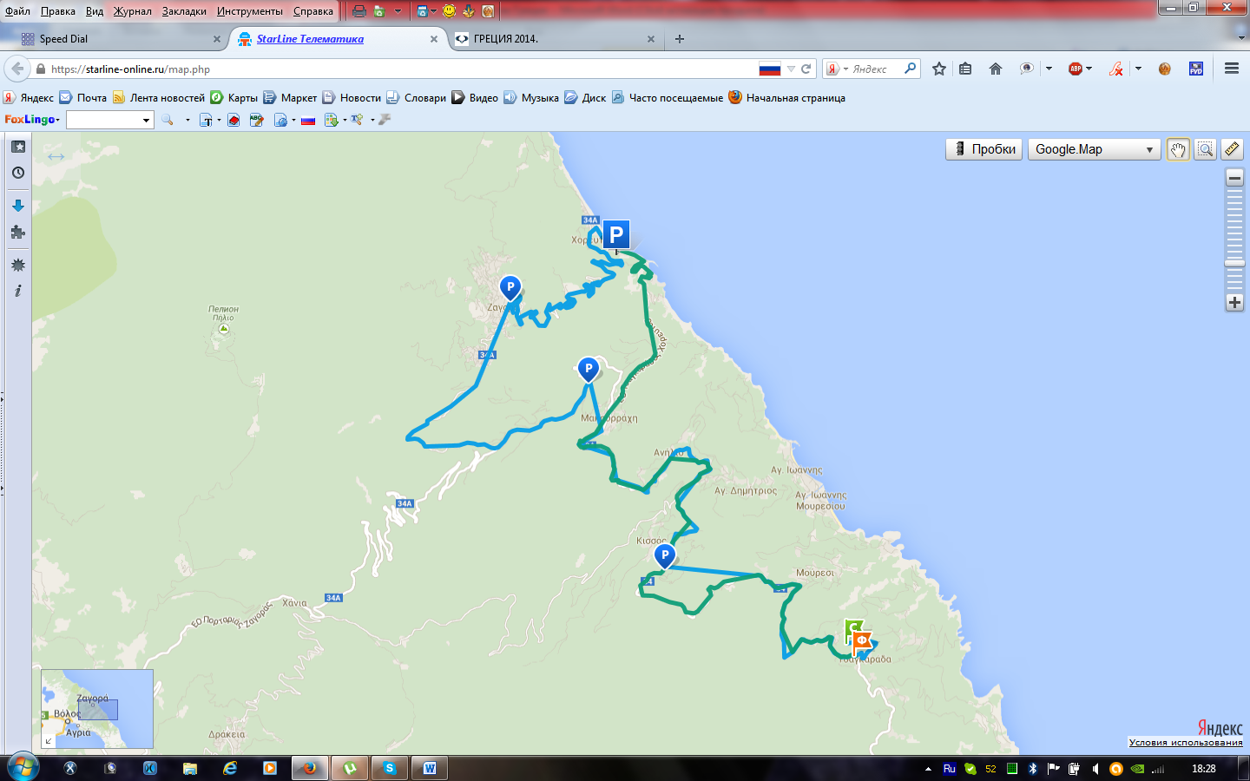Click the map zoom level slider handle
The width and height of the screenshot is (1250, 781).
click(x=1234, y=263)
